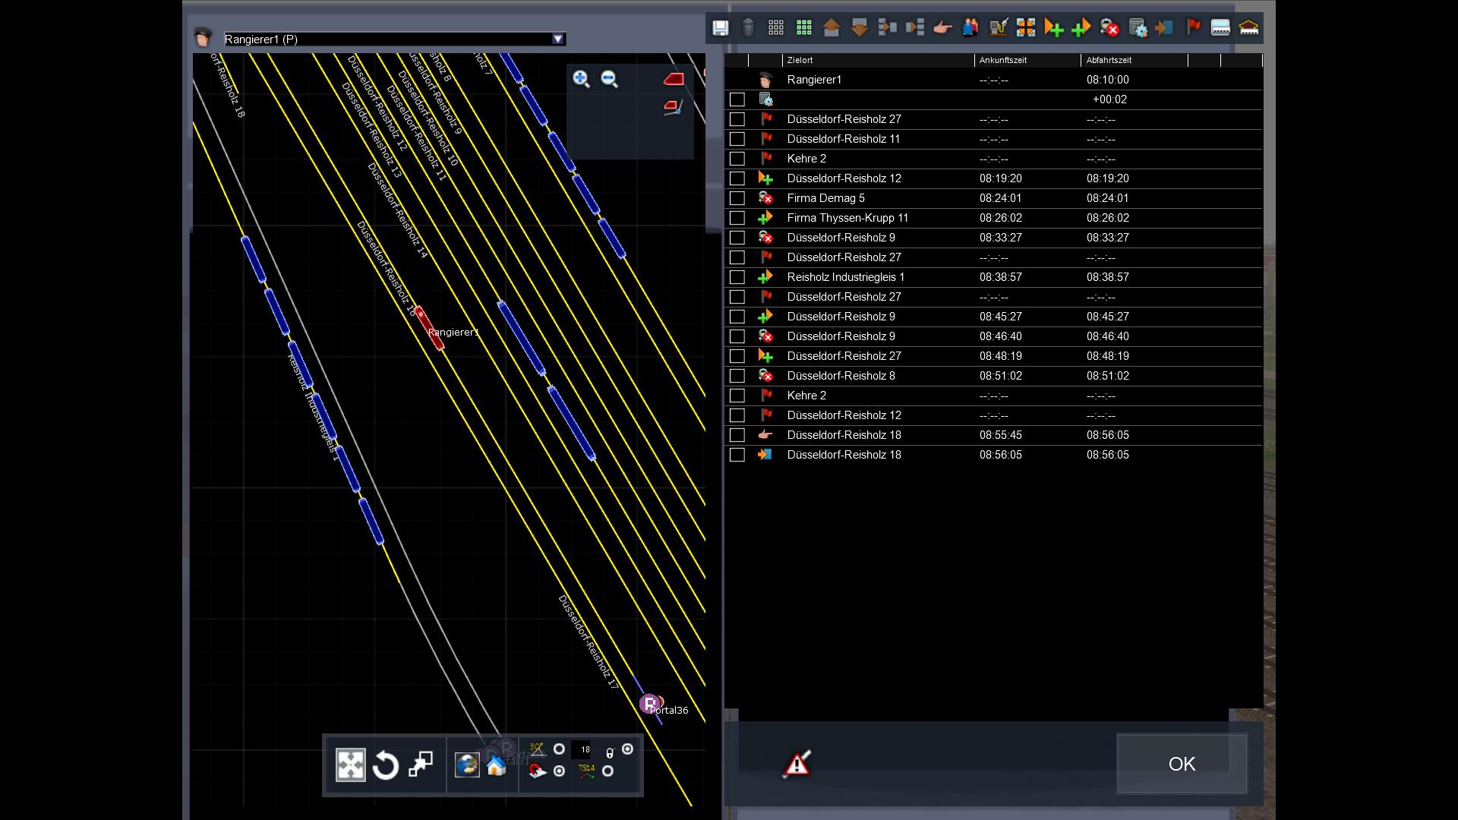Image resolution: width=1458 pixels, height=820 pixels.
Task: Click the red flag waypoint toolbar icon
Action: click(1193, 28)
